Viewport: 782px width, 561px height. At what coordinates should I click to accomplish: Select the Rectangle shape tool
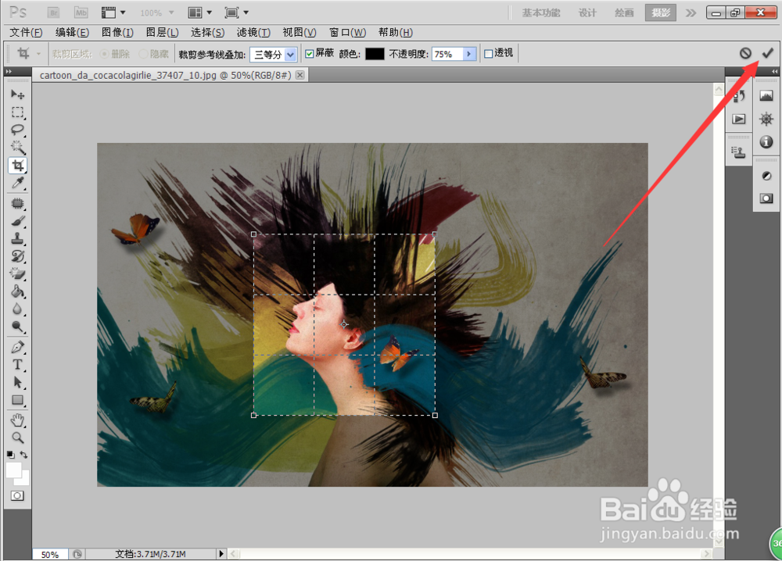[x=17, y=400]
